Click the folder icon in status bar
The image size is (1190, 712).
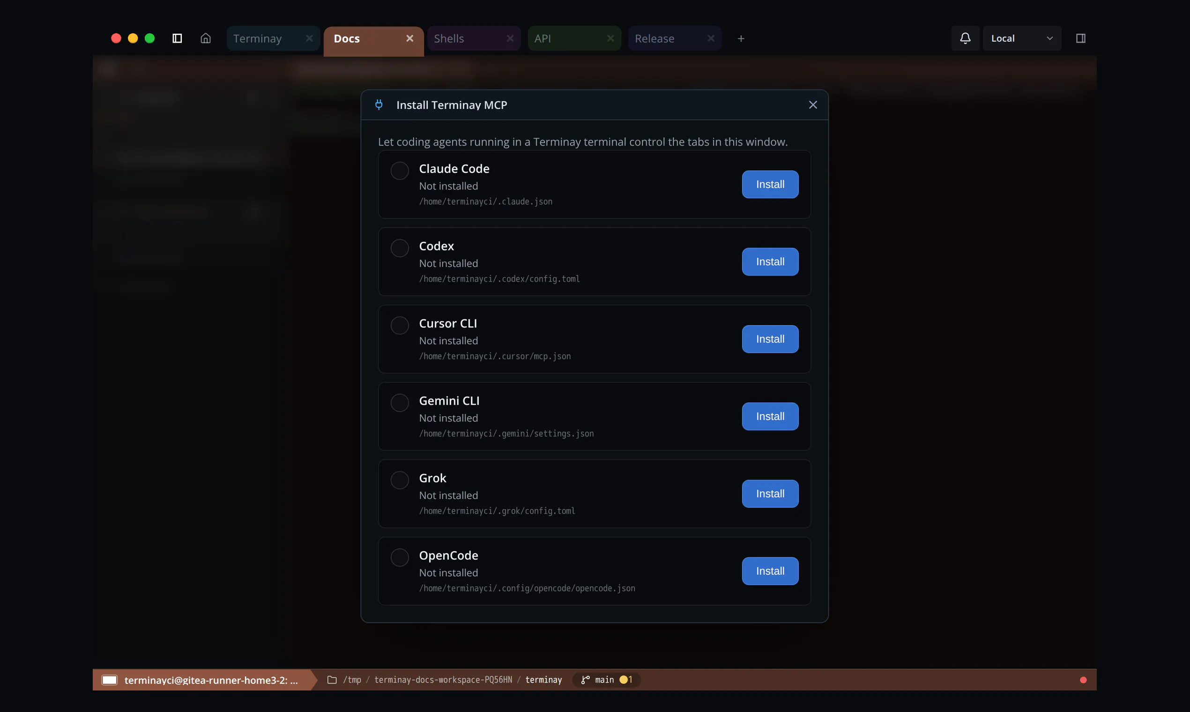[x=332, y=679]
